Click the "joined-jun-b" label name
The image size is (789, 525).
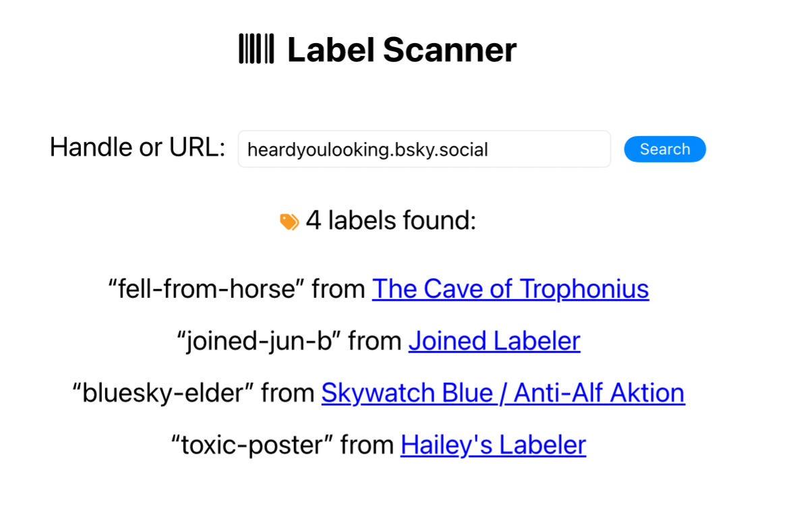(261, 341)
